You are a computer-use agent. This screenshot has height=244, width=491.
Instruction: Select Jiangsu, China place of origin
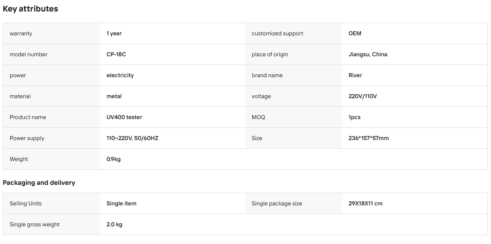368,54
